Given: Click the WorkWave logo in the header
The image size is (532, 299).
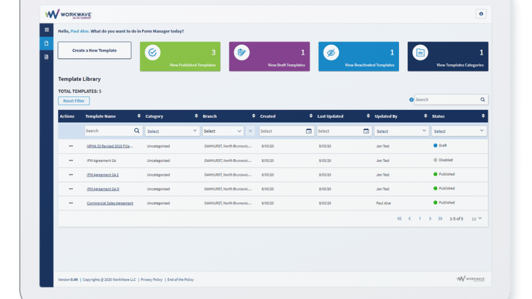Looking at the screenshot, I should coord(68,15).
